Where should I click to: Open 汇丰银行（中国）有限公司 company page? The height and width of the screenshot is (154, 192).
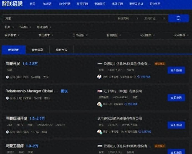click(x=123, y=91)
